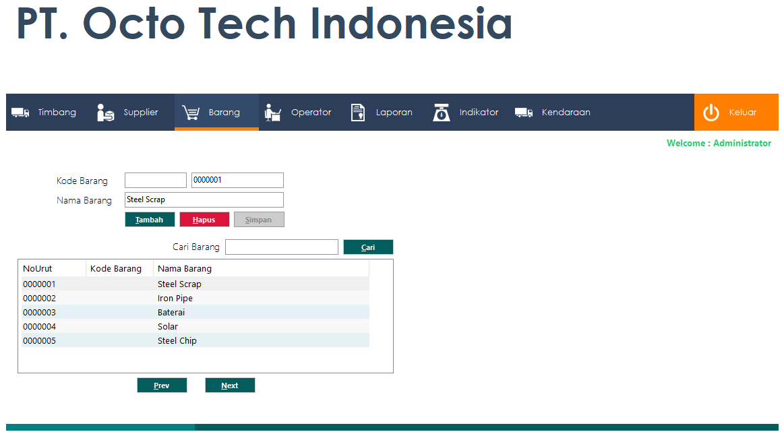
Task: Click the Timbang truck icon
Action: click(20, 113)
